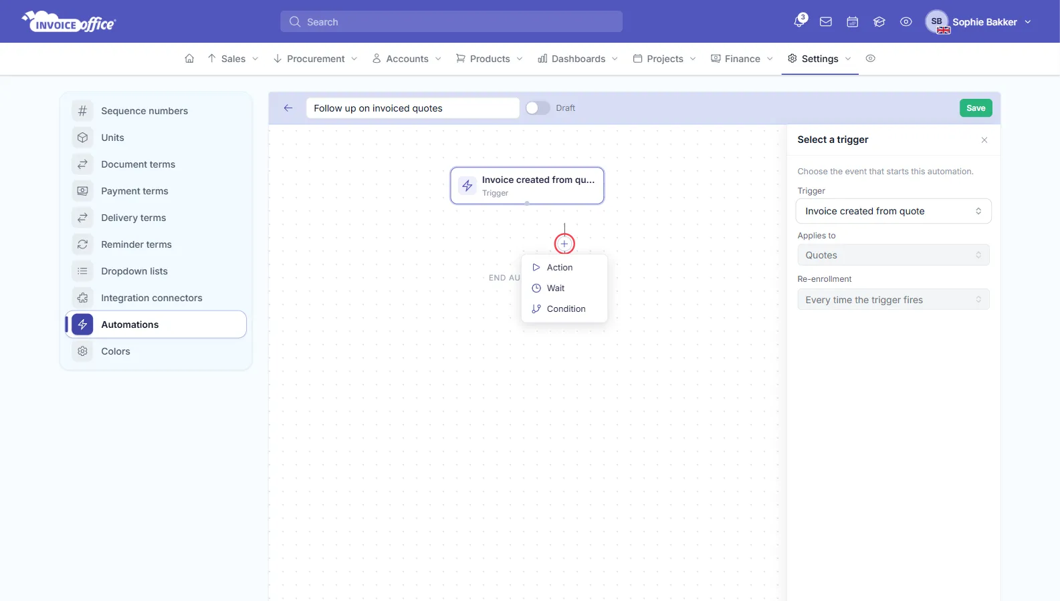This screenshot has height=601, width=1060.
Task: Open the Finance menu
Action: coord(742,59)
